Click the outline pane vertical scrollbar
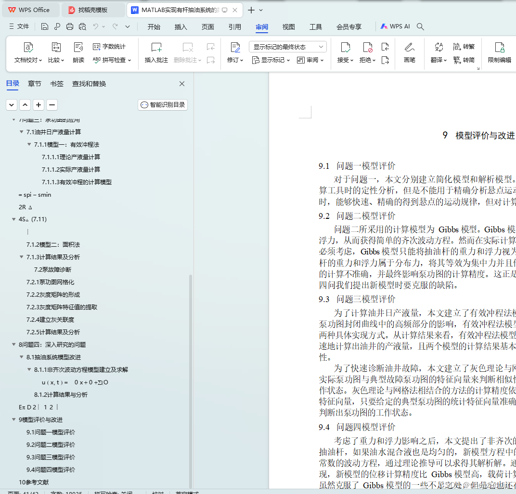 tap(191, 380)
